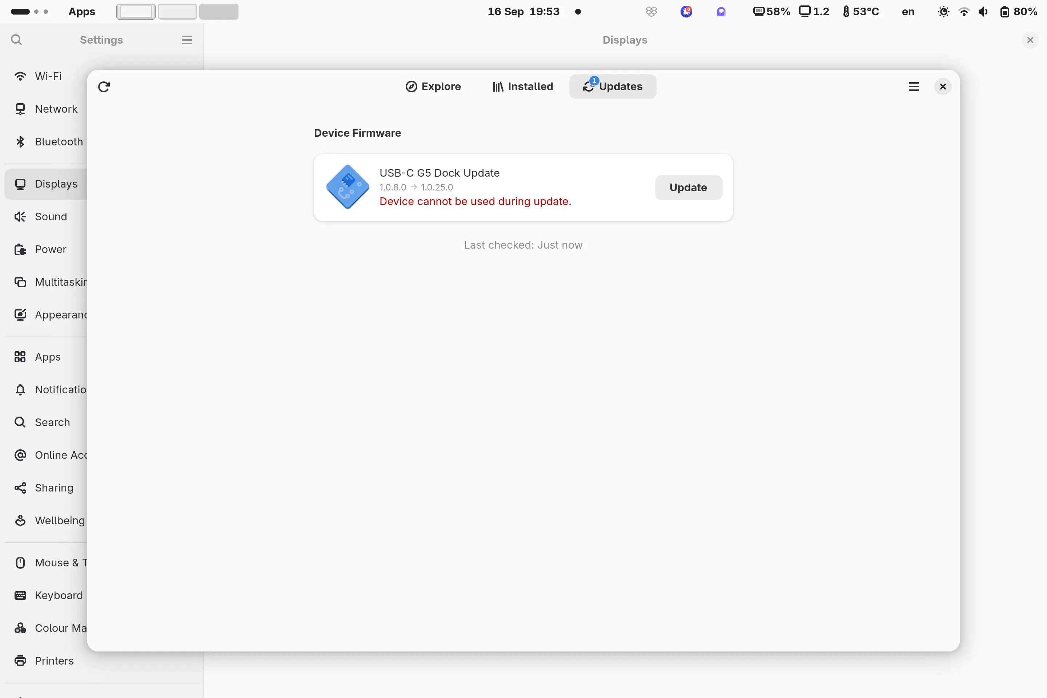Open Printers settings
This screenshot has width=1047, height=698.
(x=54, y=661)
